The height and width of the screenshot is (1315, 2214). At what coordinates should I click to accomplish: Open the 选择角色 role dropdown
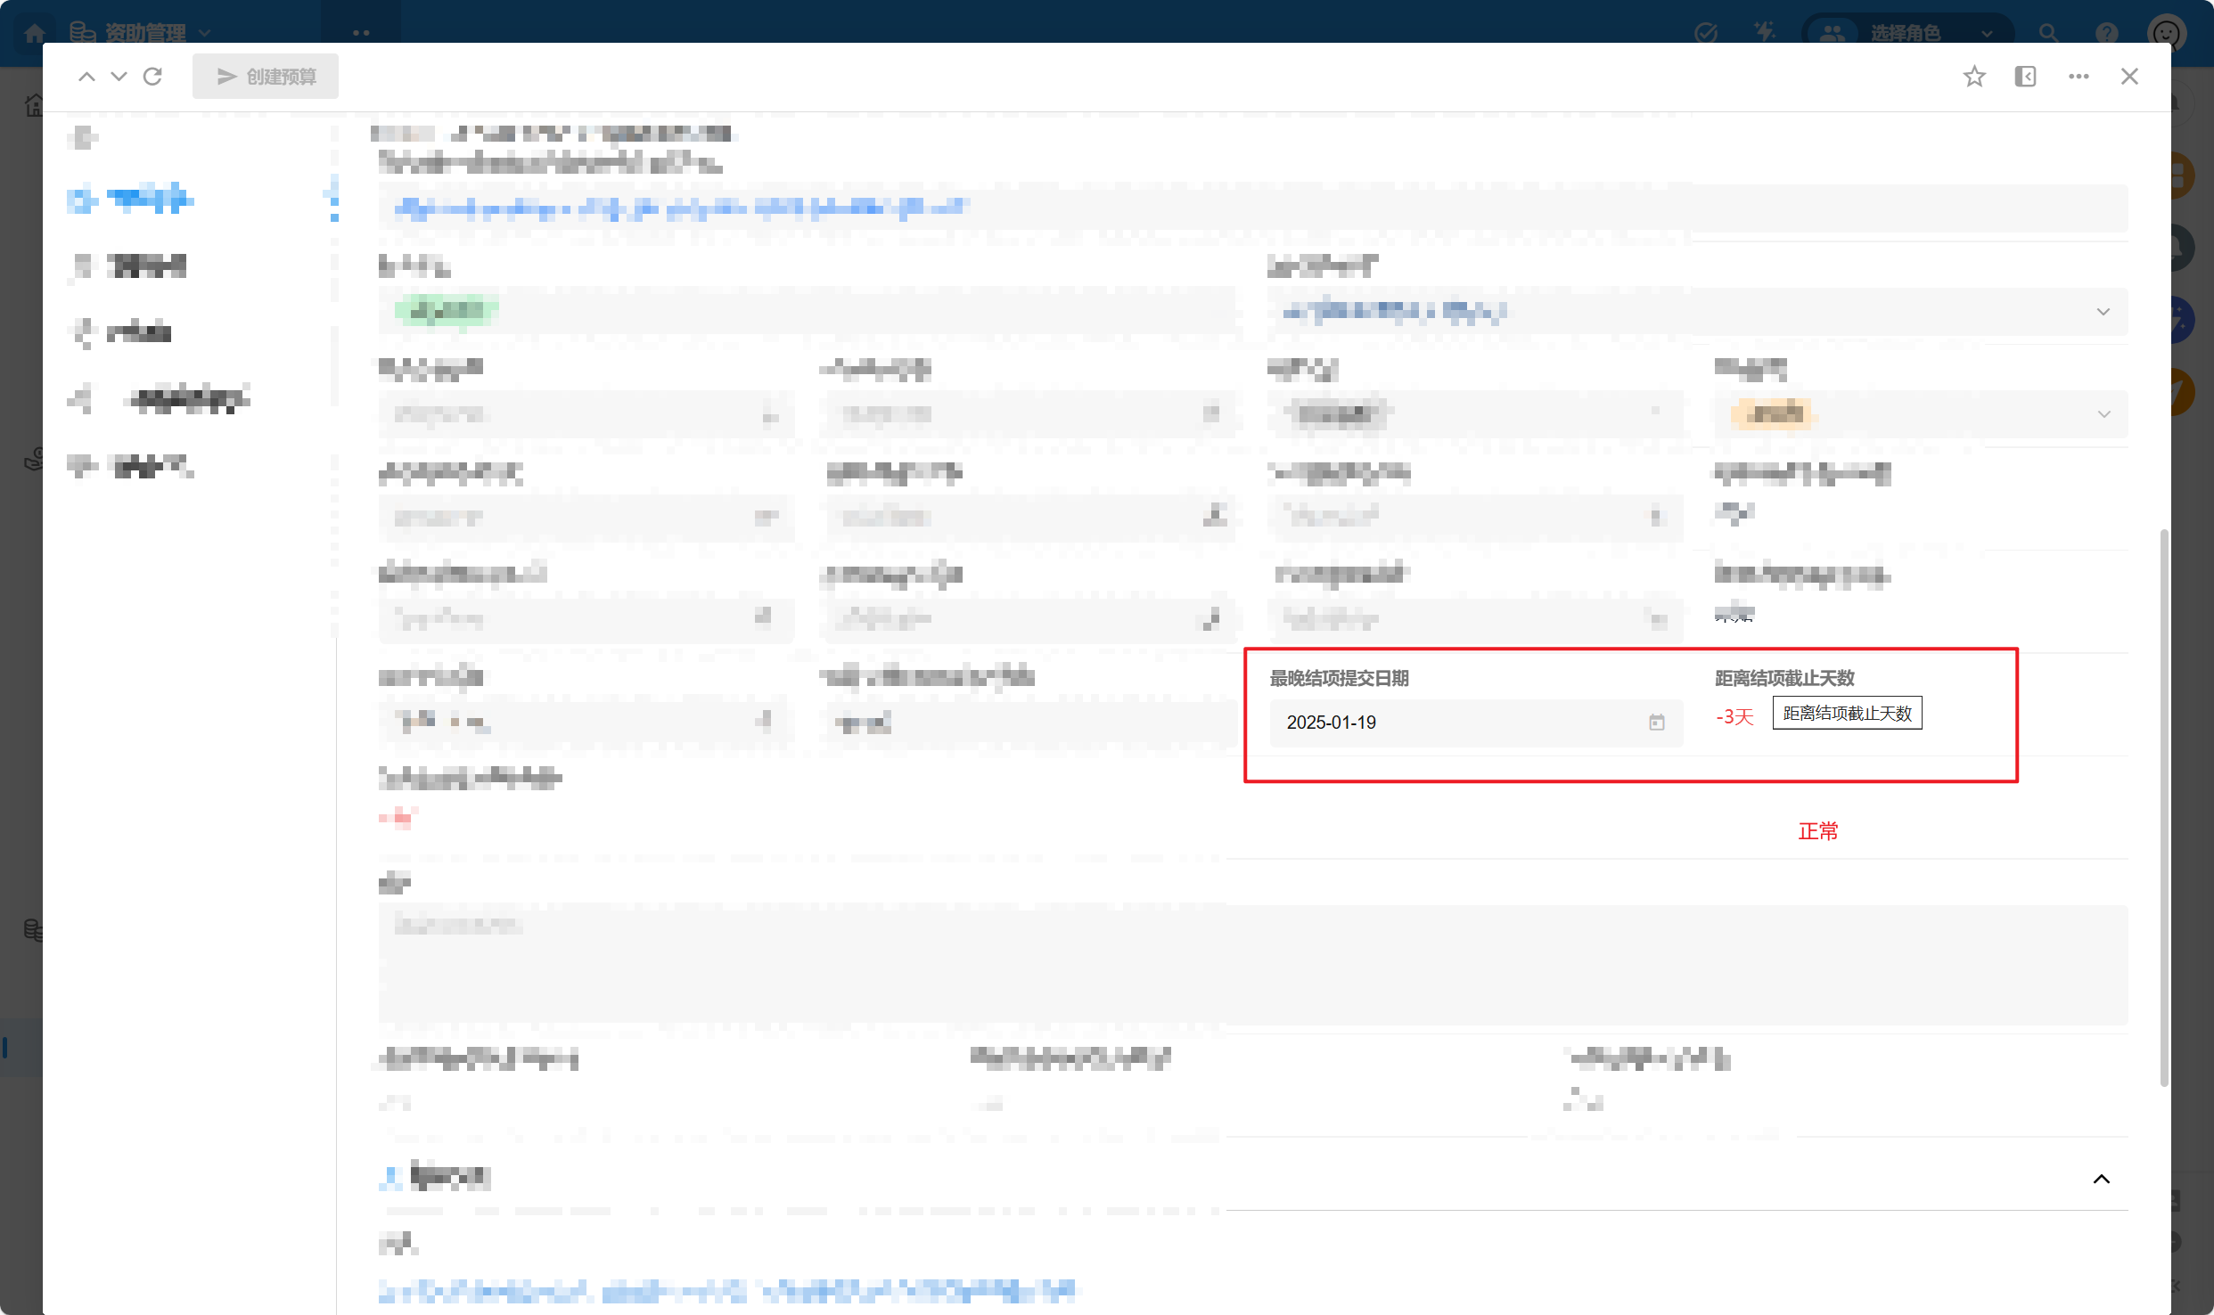[1907, 33]
